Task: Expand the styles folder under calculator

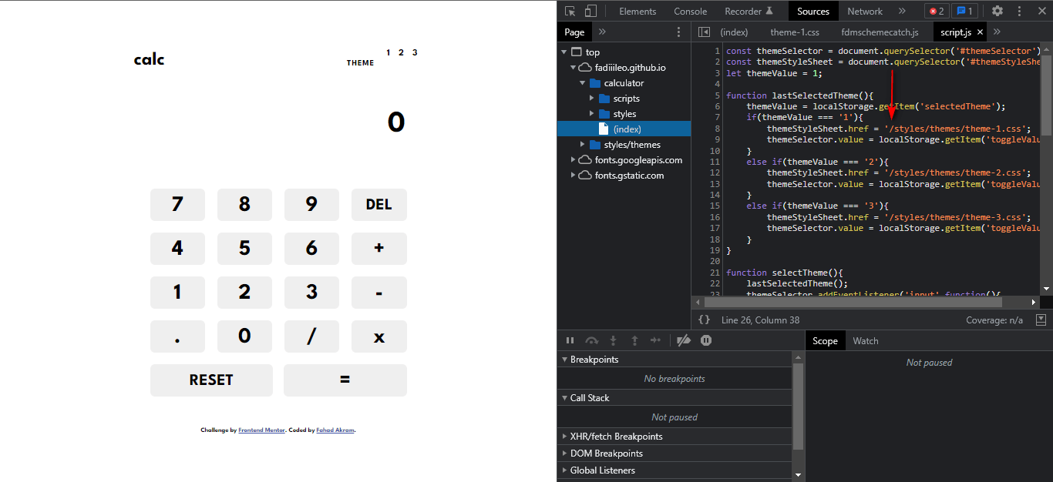Action: pos(592,114)
